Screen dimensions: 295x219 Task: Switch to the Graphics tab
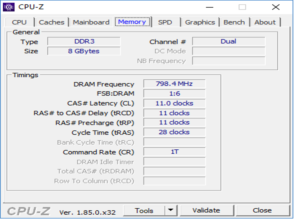(200, 22)
